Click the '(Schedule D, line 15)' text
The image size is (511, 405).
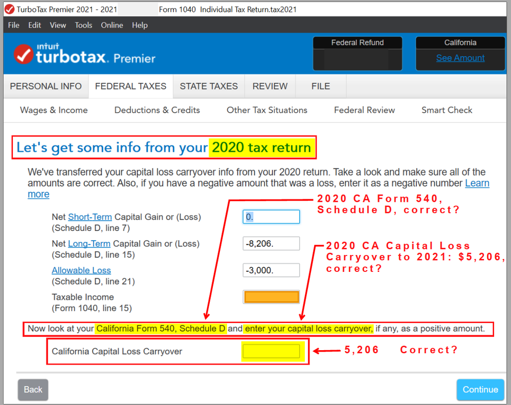[x=93, y=254]
